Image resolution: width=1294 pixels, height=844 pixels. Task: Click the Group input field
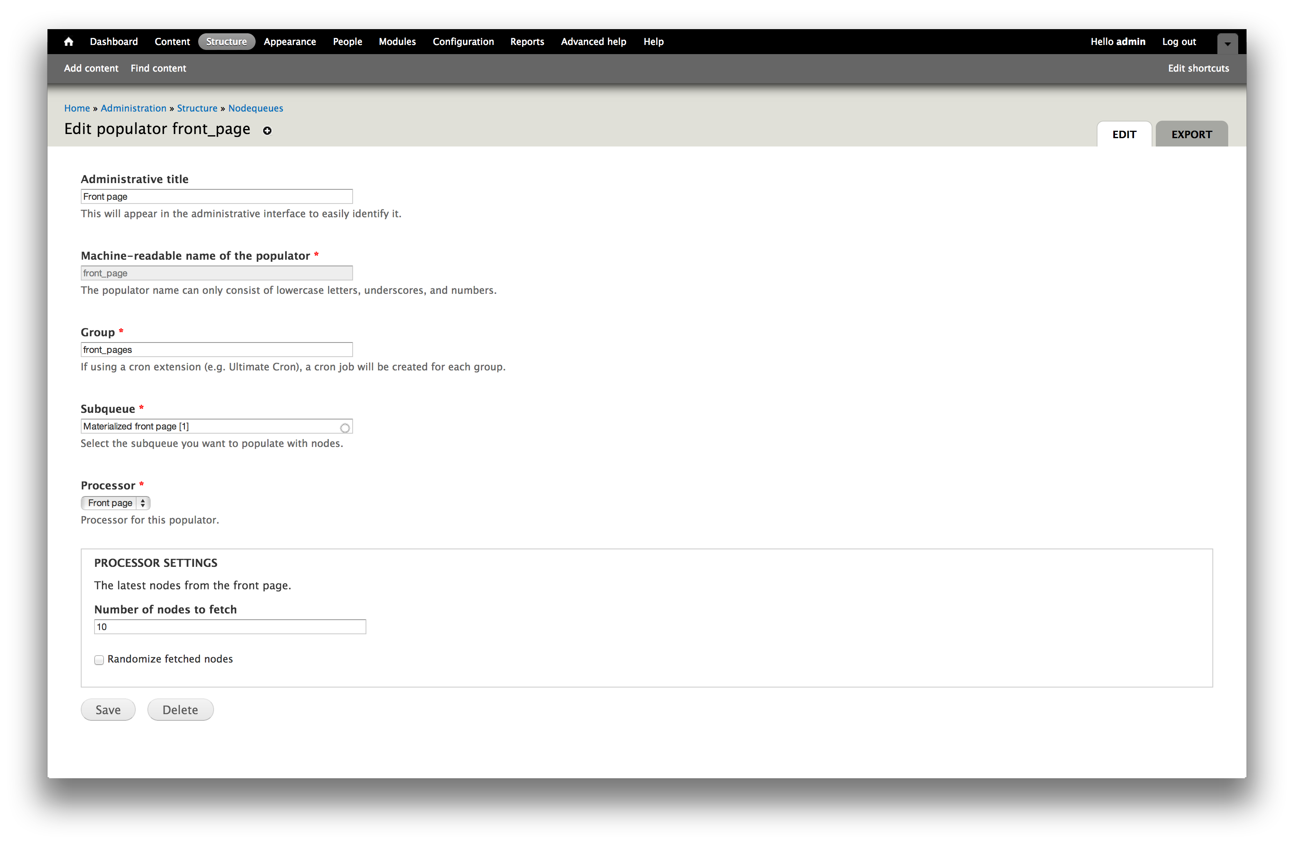coord(216,350)
